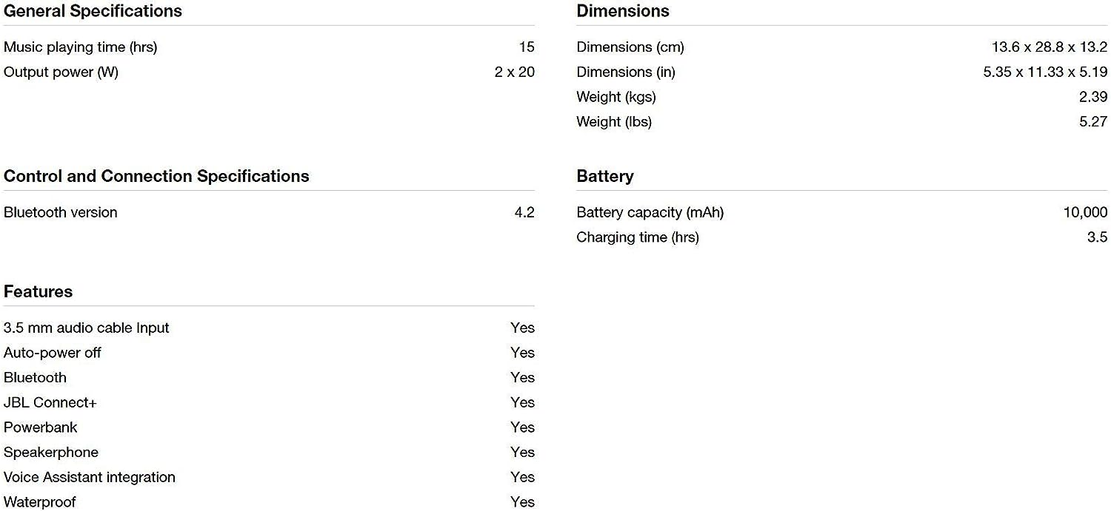Click the Bluetooth version value 4.2
The height and width of the screenshot is (511, 1111).
pyautogui.click(x=524, y=213)
